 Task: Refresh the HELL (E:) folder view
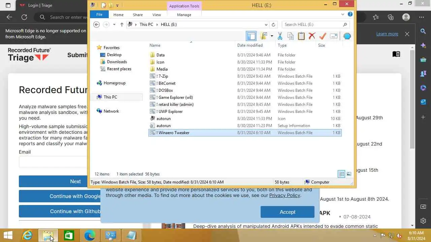click(273, 25)
